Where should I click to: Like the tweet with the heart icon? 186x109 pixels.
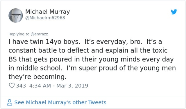tap(12, 85)
